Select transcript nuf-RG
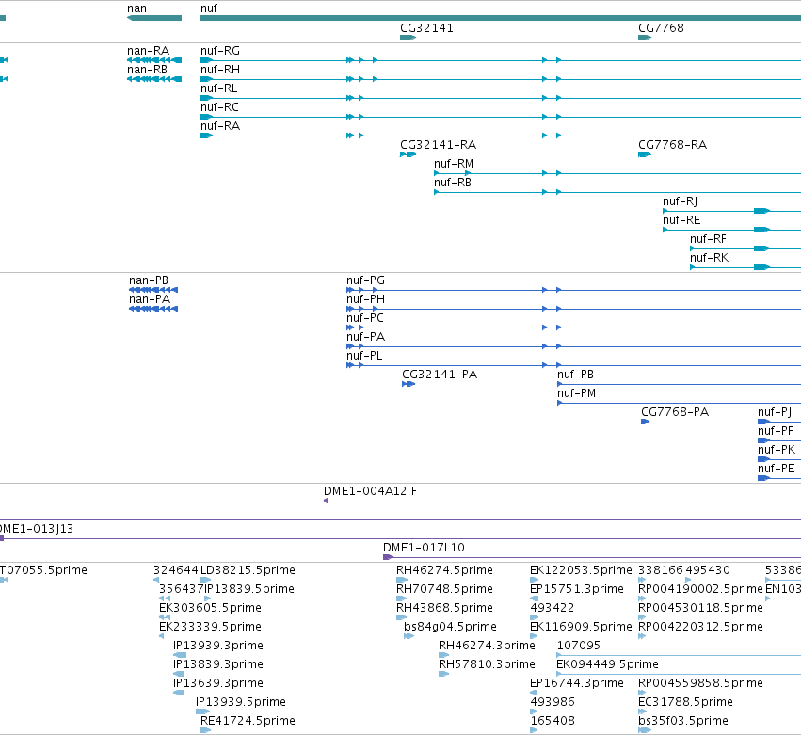Image resolution: width=801 pixels, height=735 pixels. [x=220, y=51]
